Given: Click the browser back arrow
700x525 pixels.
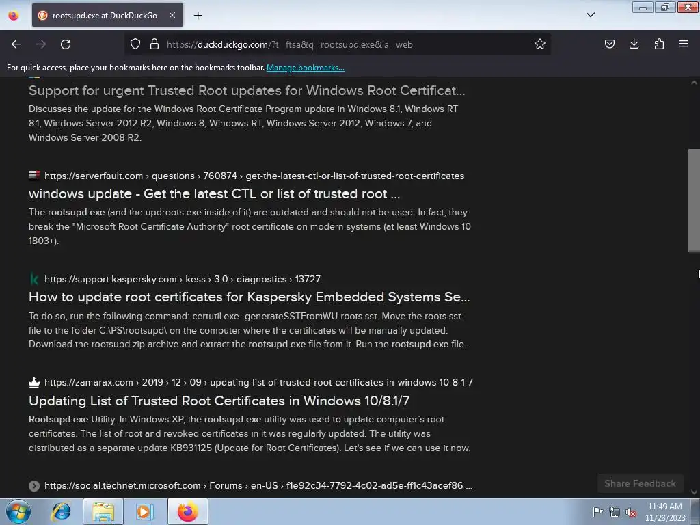Looking at the screenshot, I should click(x=16, y=44).
